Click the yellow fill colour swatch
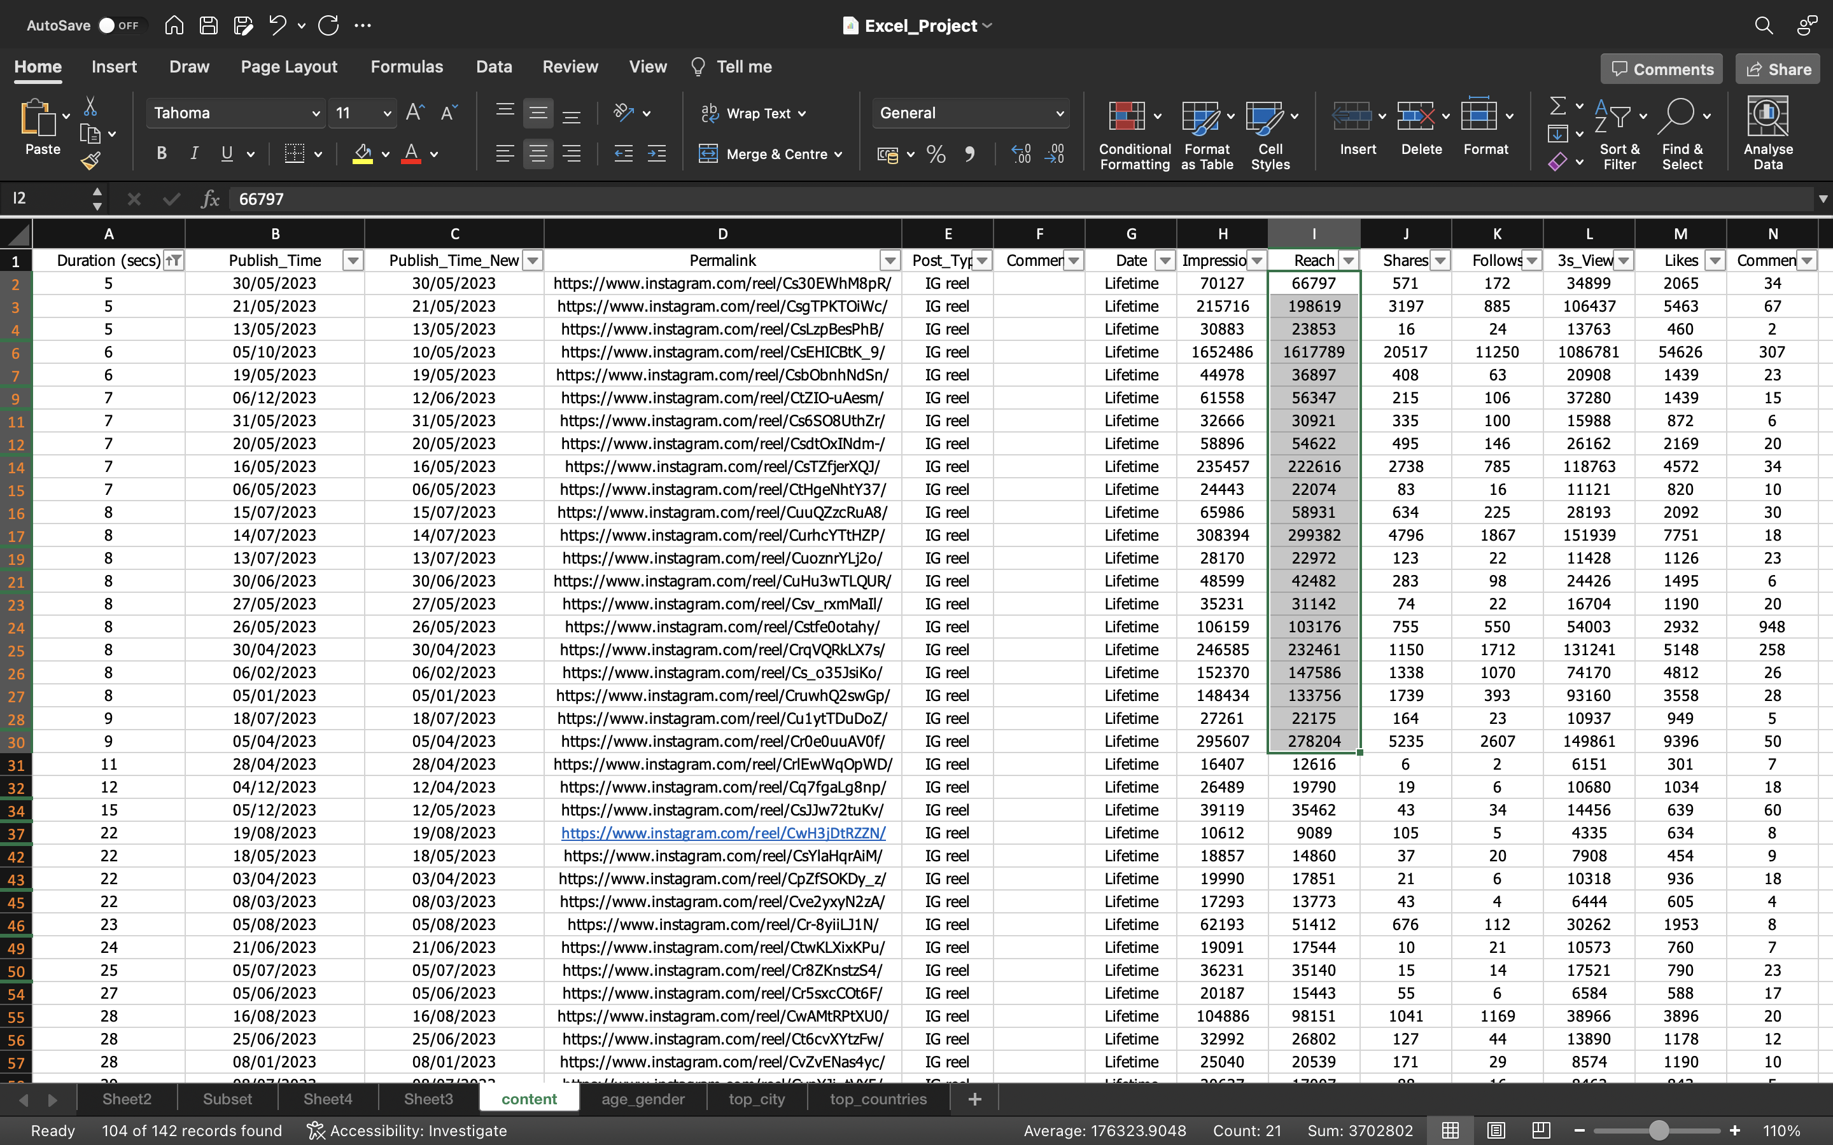The width and height of the screenshot is (1833, 1145). [x=363, y=155]
